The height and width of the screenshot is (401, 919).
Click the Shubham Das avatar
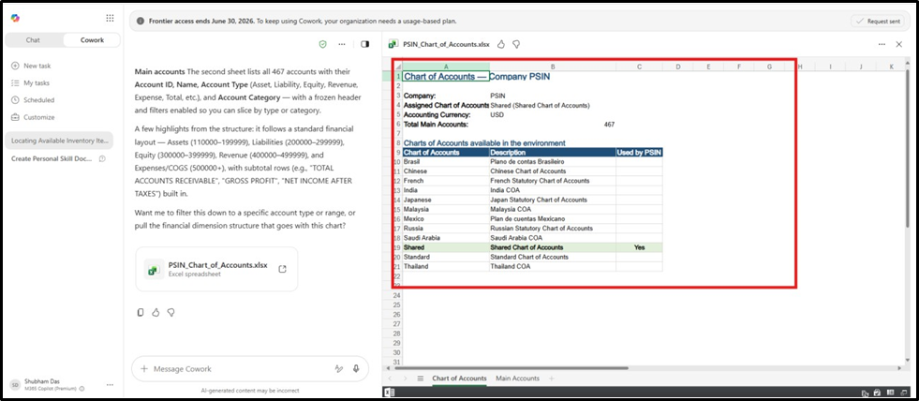[15, 384]
